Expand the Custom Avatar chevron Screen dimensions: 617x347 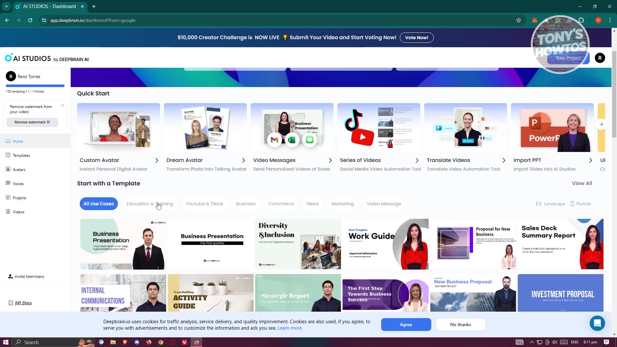click(x=156, y=160)
